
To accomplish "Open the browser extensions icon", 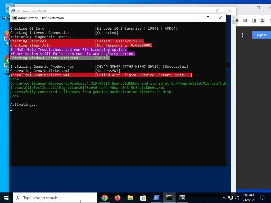I will [237, 21].
